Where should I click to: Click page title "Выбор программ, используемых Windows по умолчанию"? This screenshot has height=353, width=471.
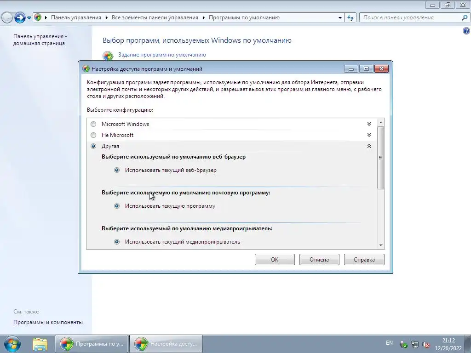pyautogui.click(x=197, y=40)
